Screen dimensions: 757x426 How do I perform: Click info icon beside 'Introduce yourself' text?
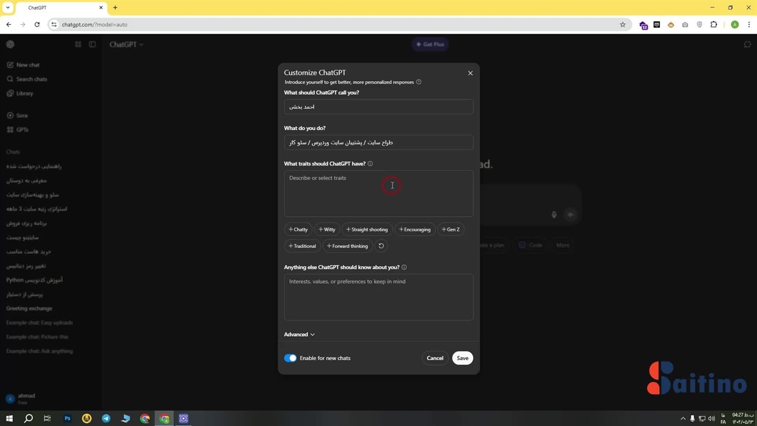tap(419, 82)
